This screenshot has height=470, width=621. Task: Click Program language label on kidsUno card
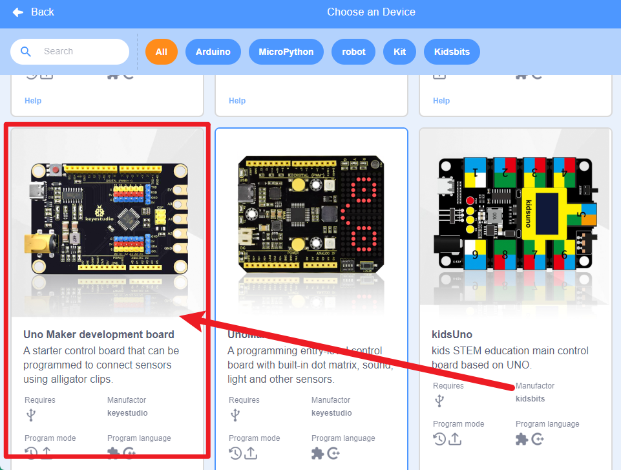tap(547, 423)
